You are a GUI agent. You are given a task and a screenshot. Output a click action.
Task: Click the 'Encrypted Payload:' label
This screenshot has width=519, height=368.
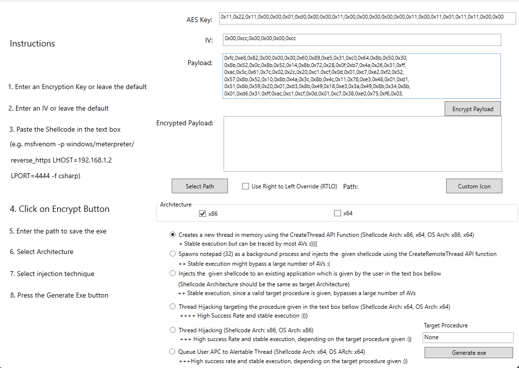(x=185, y=123)
